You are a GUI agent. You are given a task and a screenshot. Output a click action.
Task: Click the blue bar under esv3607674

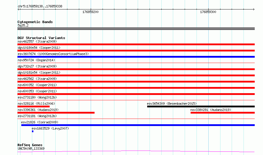(136, 57)
